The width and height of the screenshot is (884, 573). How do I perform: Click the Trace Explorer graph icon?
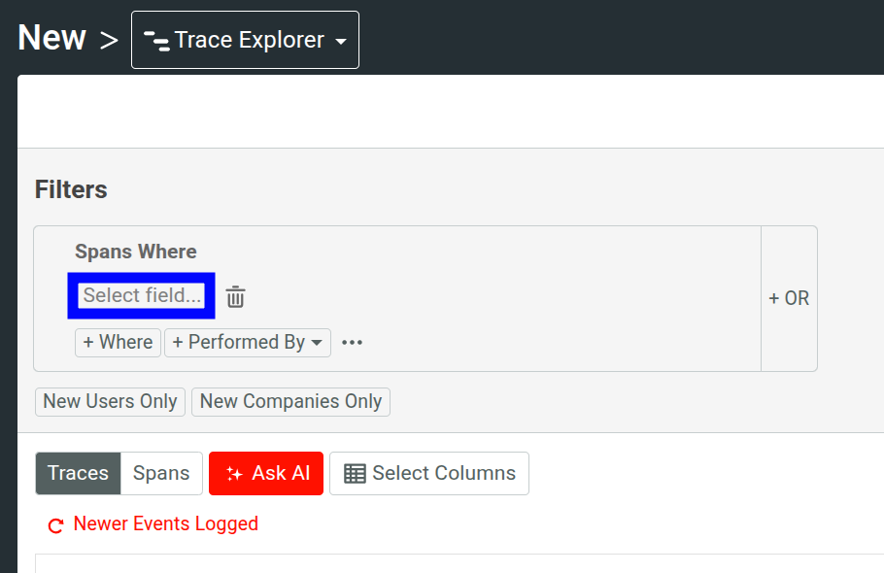158,40
